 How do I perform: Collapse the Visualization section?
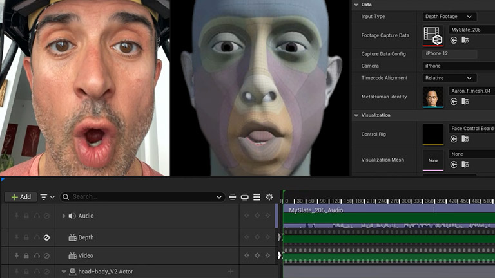[356, 115]
